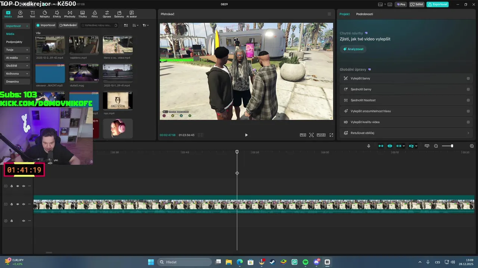Click the Exportovat button

click(x=437, y=4)
